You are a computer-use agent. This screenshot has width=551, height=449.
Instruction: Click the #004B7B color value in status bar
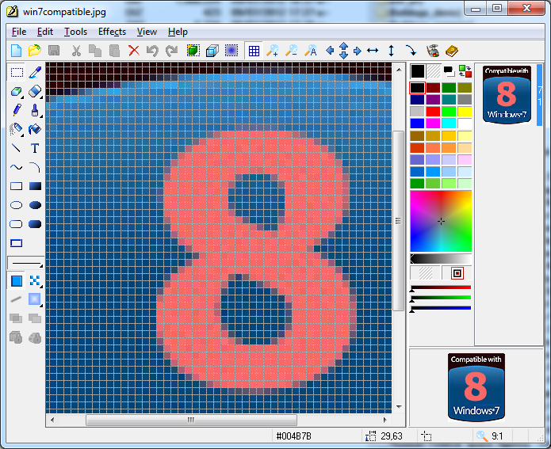click(x=293, y=436)
